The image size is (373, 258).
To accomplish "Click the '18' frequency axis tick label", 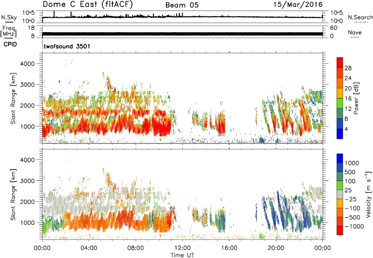I will pos(31,28).
